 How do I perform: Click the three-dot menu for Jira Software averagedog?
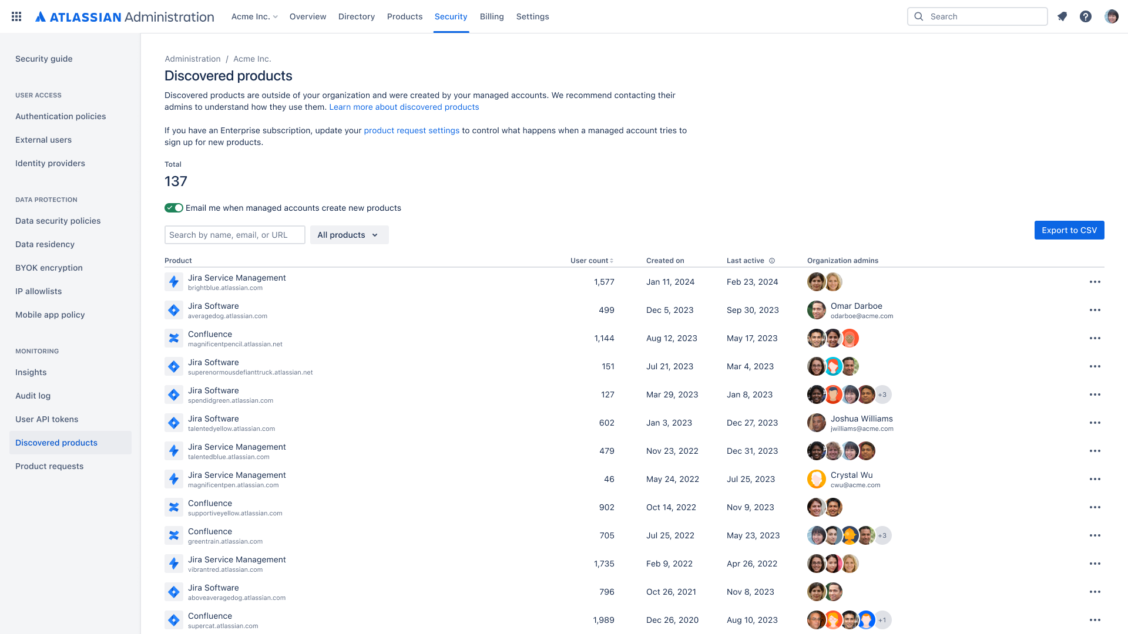tap(1095, 309)
